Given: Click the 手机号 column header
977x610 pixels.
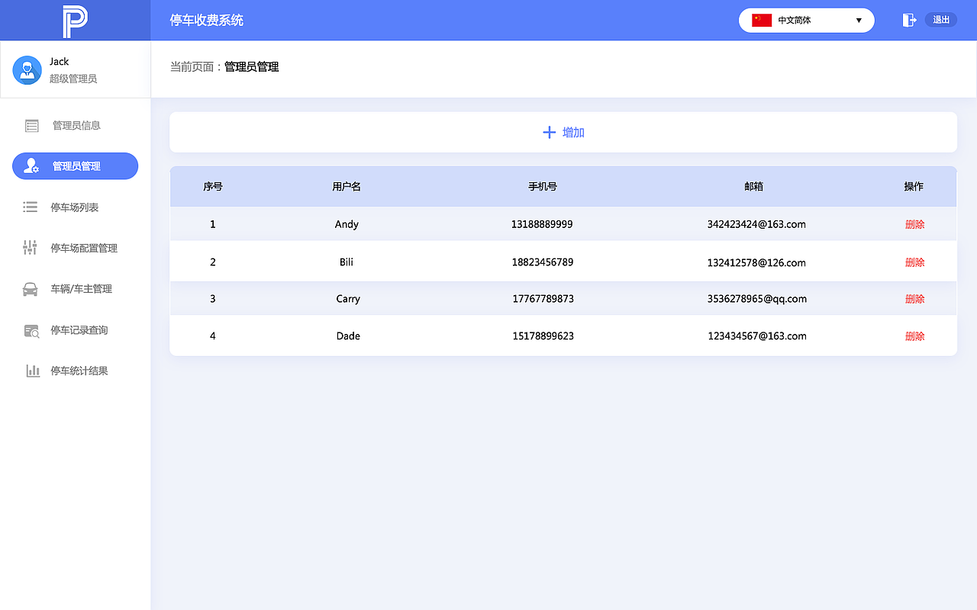Looking at the screenshot, I should [x=543, y=187].
